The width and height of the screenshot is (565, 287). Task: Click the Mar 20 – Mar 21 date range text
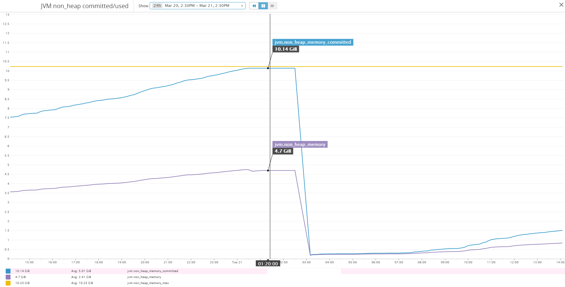[x=197, y=6]
